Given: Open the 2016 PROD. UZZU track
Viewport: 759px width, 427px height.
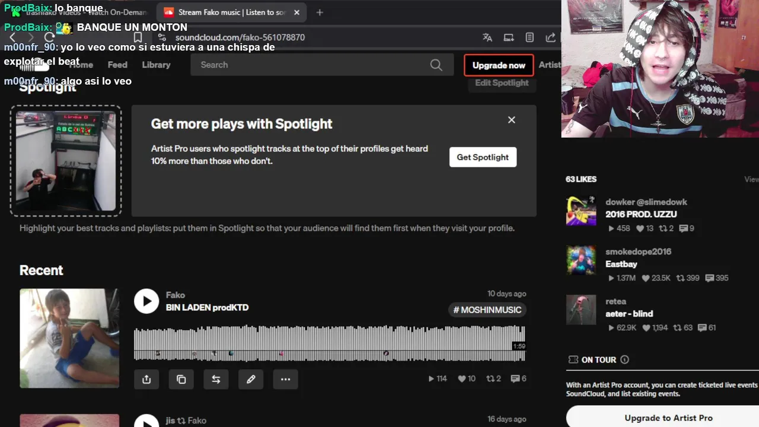Looking at the screenshot, I should (x=641, y=214).
